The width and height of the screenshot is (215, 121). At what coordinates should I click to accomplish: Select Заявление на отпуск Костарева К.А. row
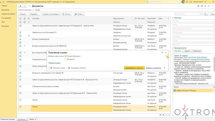[x=94, y=34]
